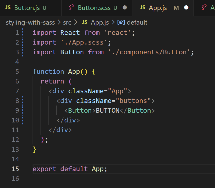
Task: Click the "buttons" class string
Action: [133, 101]
